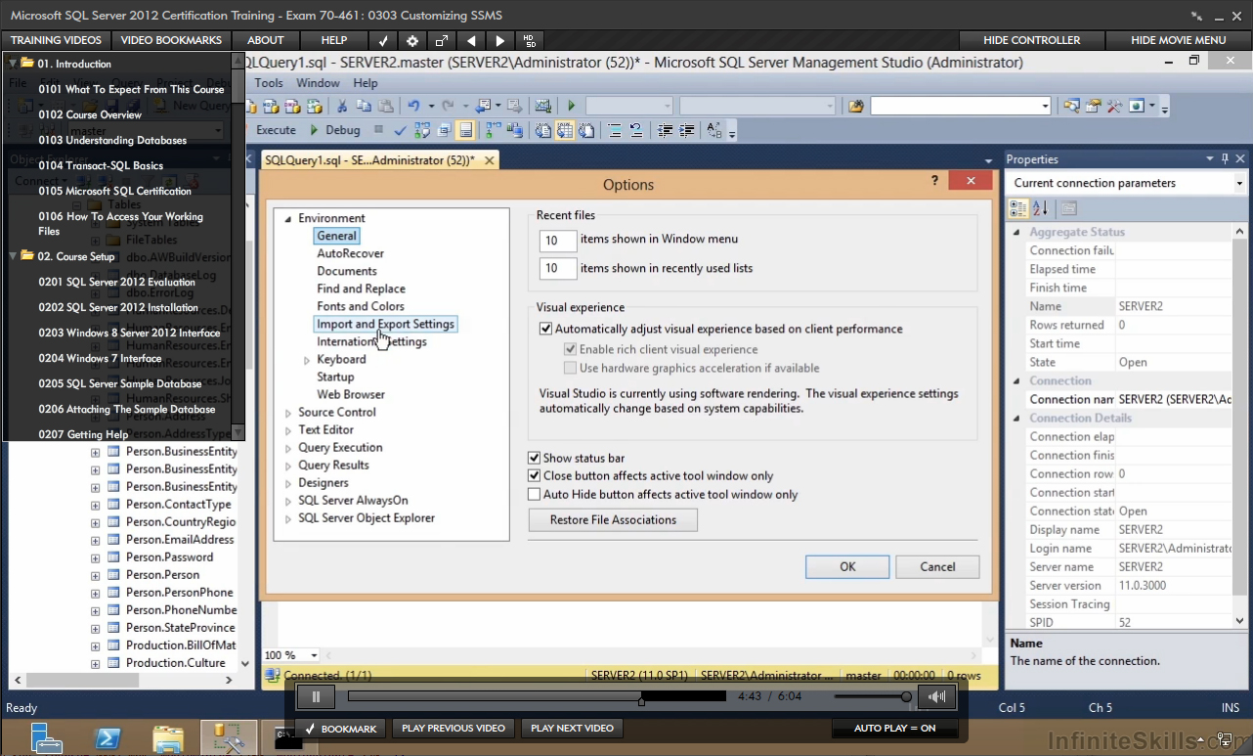Click the fullscreen expand icon in trainer bar
Image resolution: width=1253 pixels, height=756 pixels.
point(442,41)
